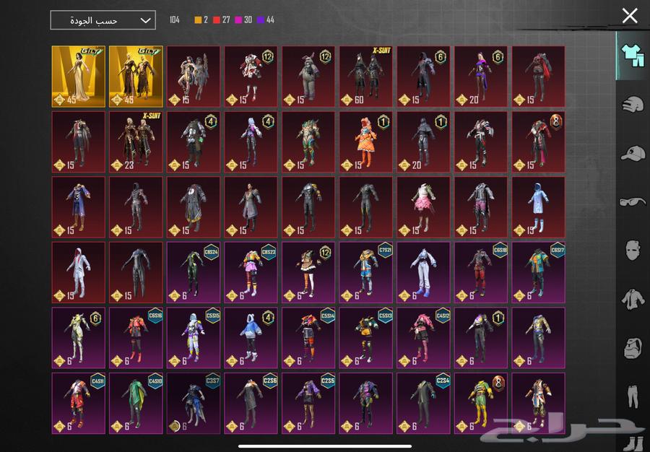
Task: Select the outfit tagged C2S4
Action: (423, 403)
